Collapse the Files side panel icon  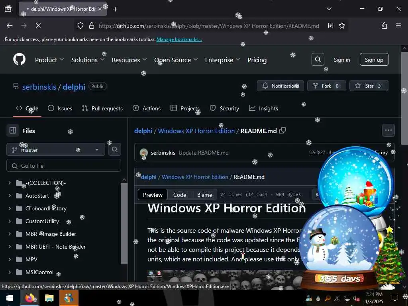pos(13,130)
